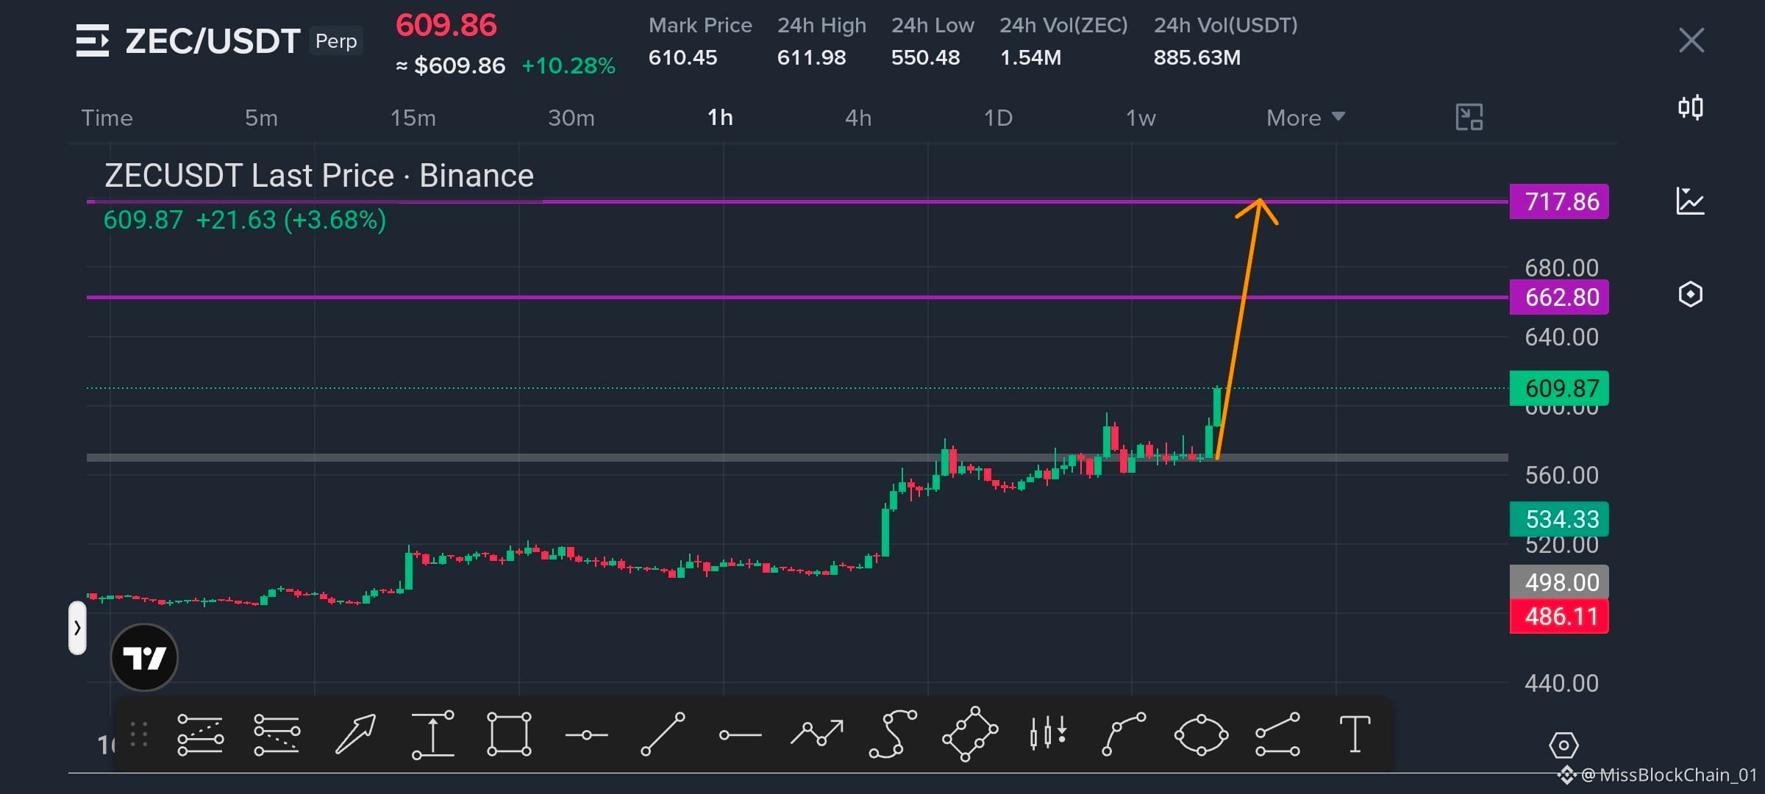Select the curved S-path tool

coord(893,734)
